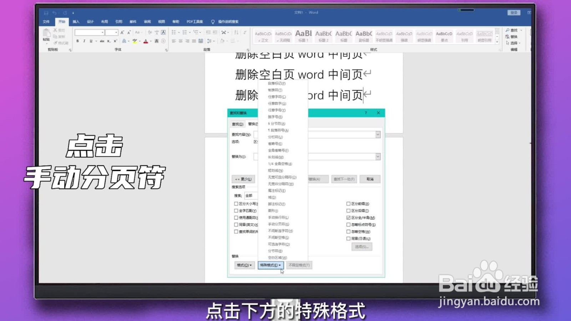Enable the 区分前缀 checkbox

(348, 204)
